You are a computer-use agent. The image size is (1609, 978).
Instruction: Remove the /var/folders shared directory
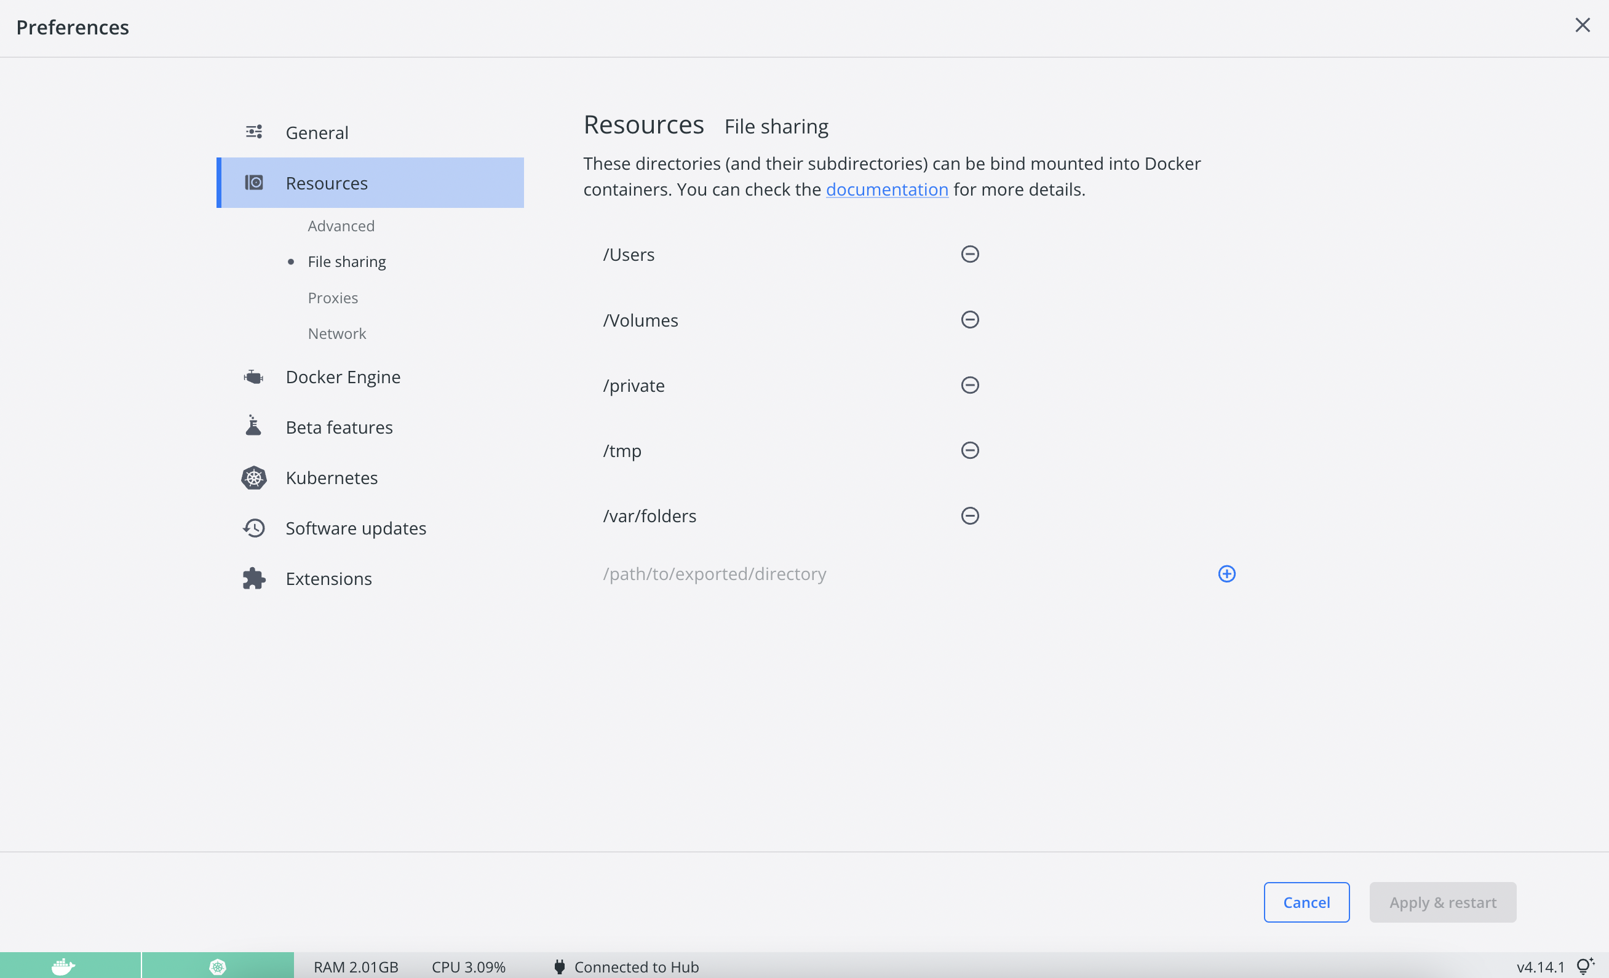970,516
